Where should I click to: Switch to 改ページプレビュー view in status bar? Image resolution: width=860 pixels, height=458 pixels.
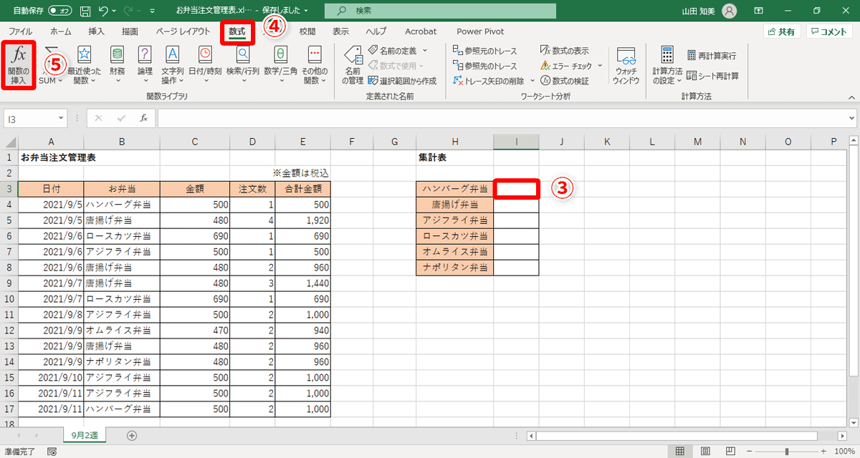click(x=729, y=451)
